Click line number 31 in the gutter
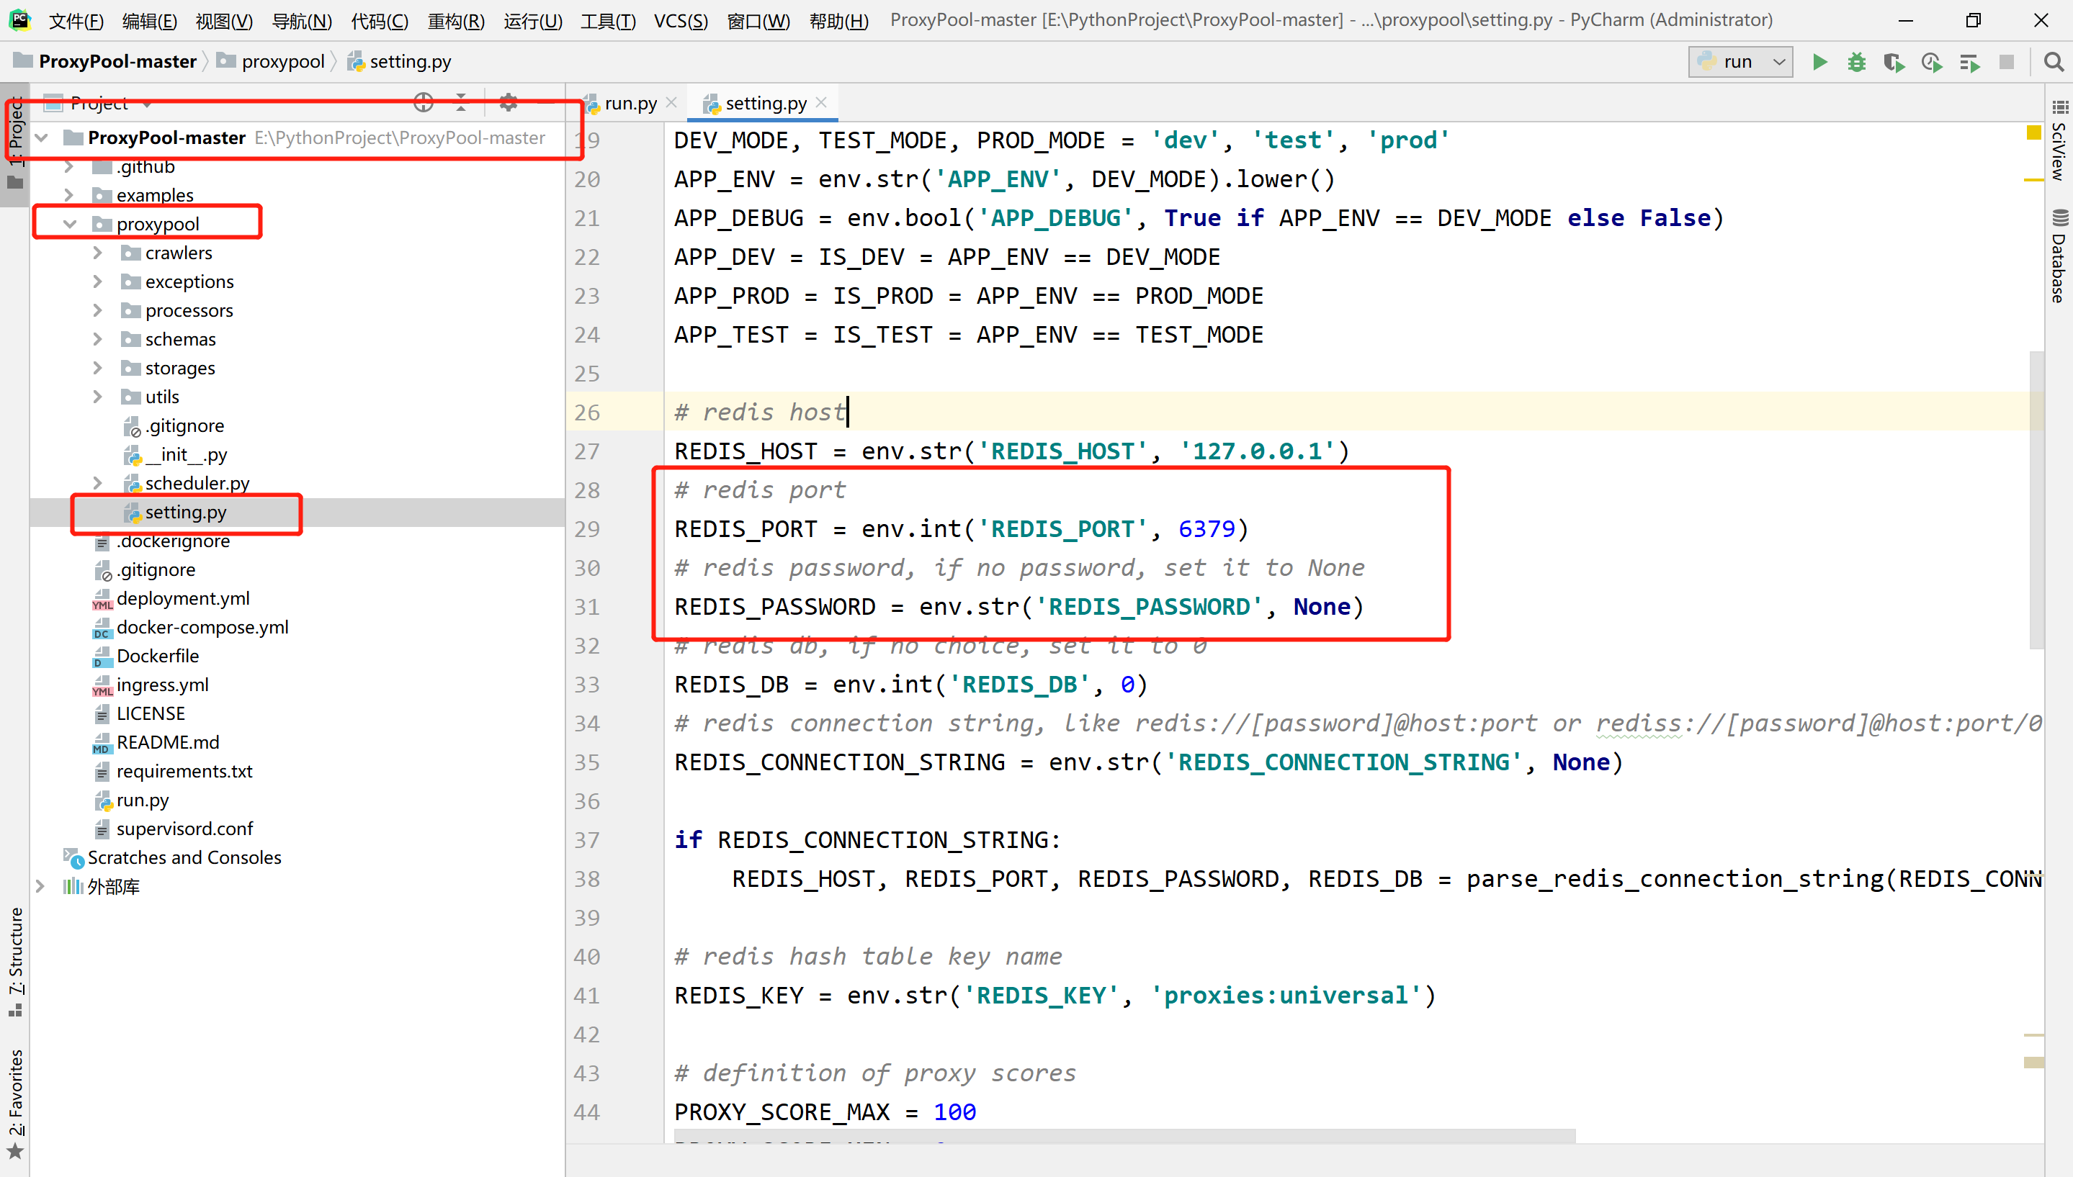This screenshot has height=1177, width=2073. tap(586, 607)
